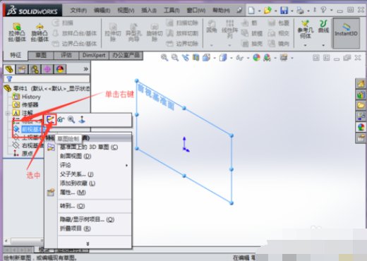Open the ConfigurationManager panel tab
367x261 pixels.
(35, 69)
